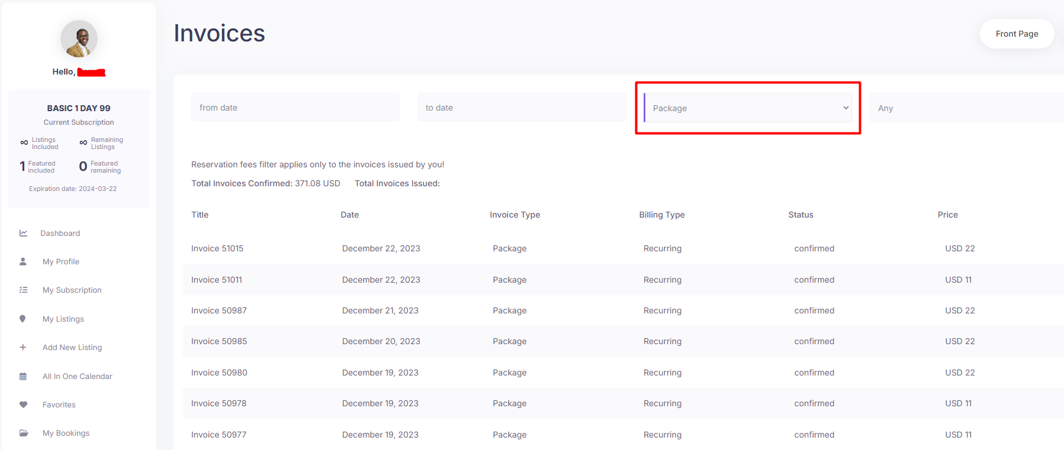Open the Any filter dropdown

click(966, 108)
